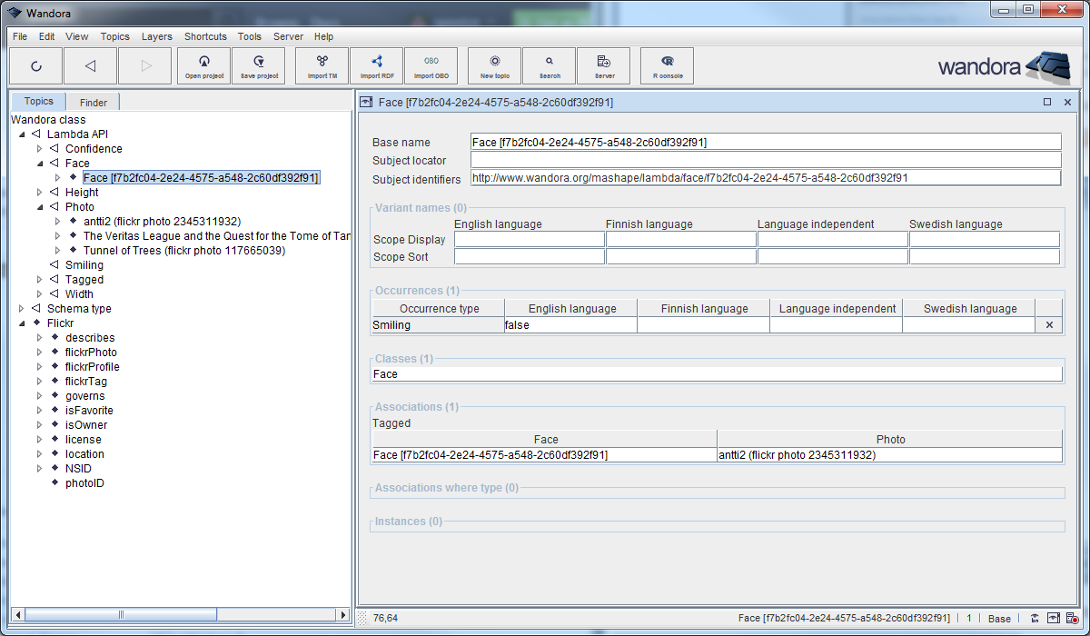The image size is (1090, 636).
Task: Open the Layers menu
Action: pos(156,36)
